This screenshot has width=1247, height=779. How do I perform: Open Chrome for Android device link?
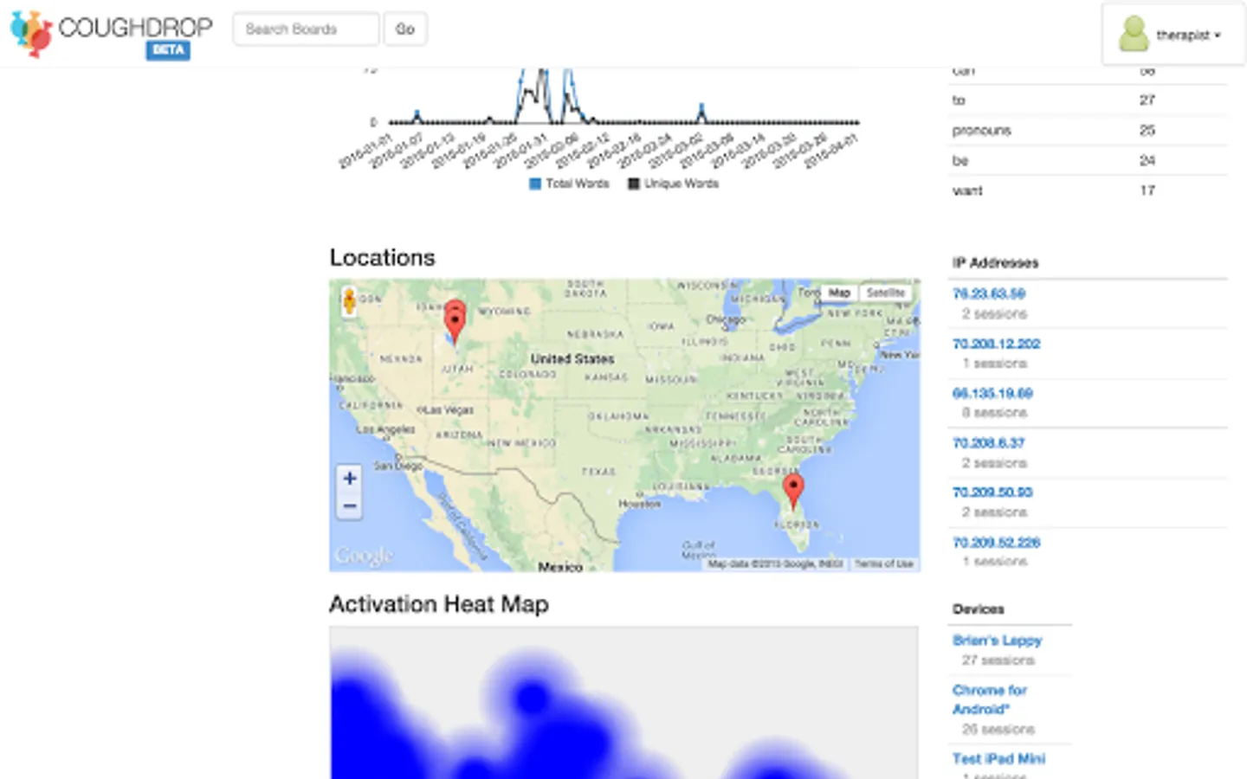tap(989, 699)
